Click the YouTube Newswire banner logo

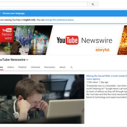(84, 40)
